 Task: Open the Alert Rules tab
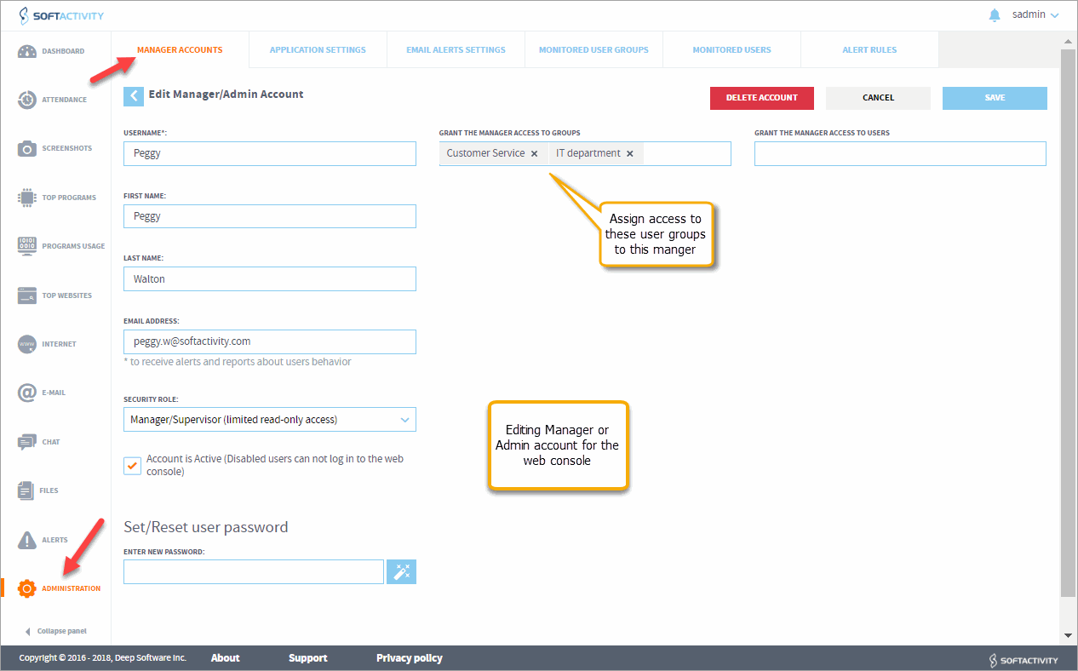click(x=869, y=50)
